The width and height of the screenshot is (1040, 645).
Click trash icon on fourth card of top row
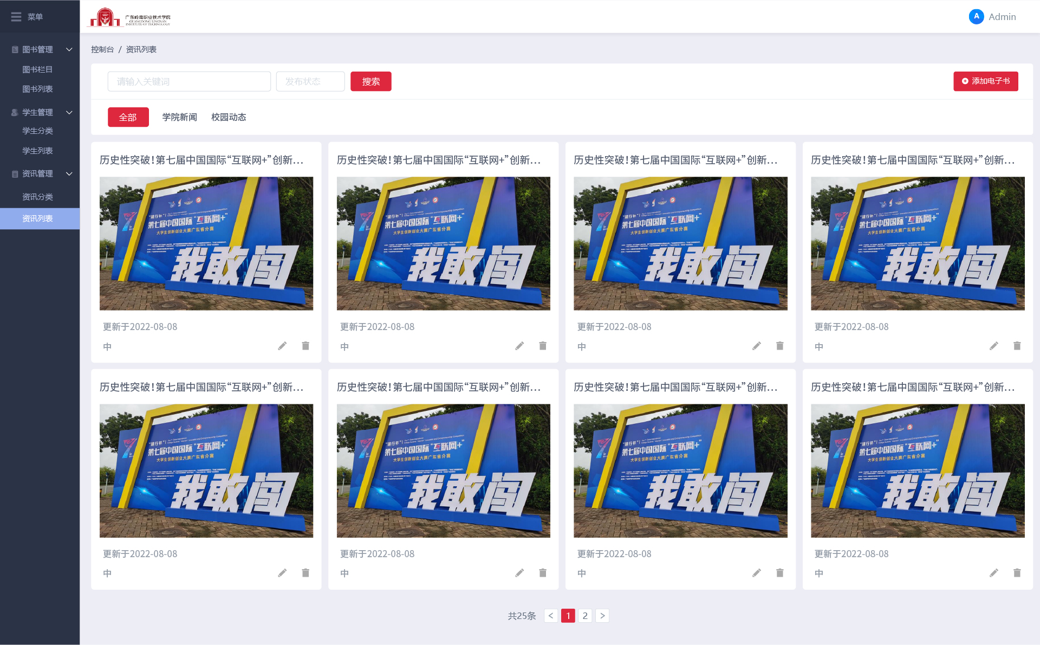tap(1017, 346)
